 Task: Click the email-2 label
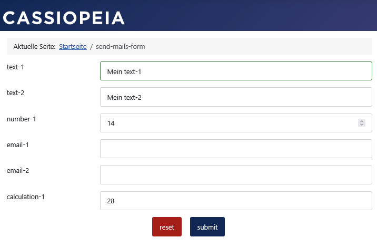point(19,171)
